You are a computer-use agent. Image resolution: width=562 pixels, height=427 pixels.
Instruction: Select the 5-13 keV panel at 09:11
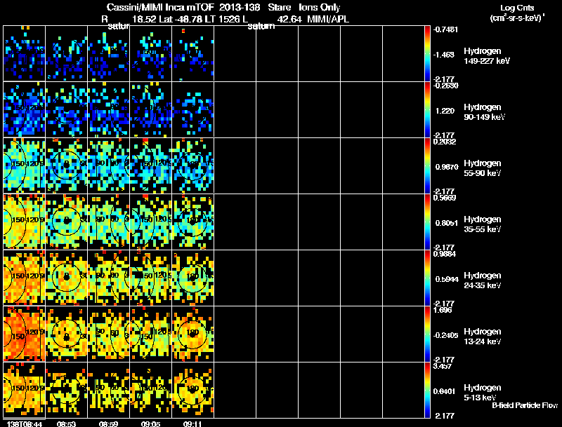point(192,391)
